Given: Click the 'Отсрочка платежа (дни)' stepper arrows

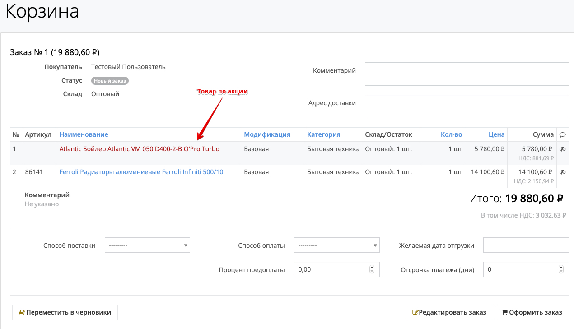Looking at the screenshot, I should point(561,269).
